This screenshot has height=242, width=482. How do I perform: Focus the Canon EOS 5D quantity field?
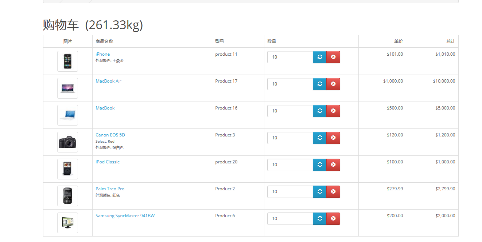click(290, 138)
